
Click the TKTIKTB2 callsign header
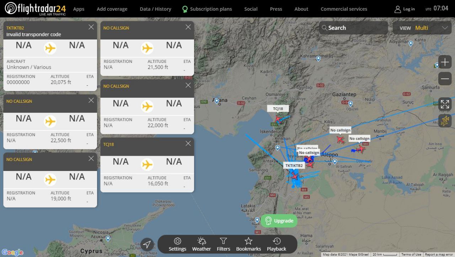point(15,28)
